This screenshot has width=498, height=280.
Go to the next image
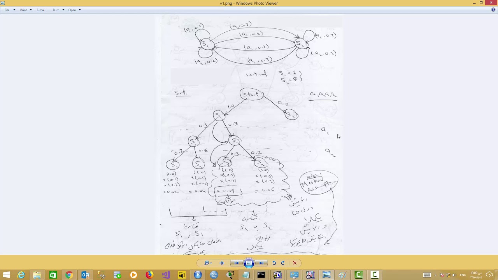[261, 263]
